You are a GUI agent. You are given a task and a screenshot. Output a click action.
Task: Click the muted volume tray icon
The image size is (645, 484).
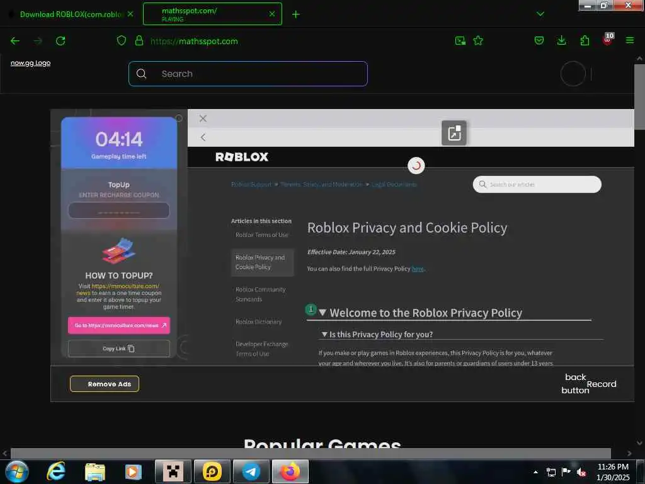click(x=581, y=473)
